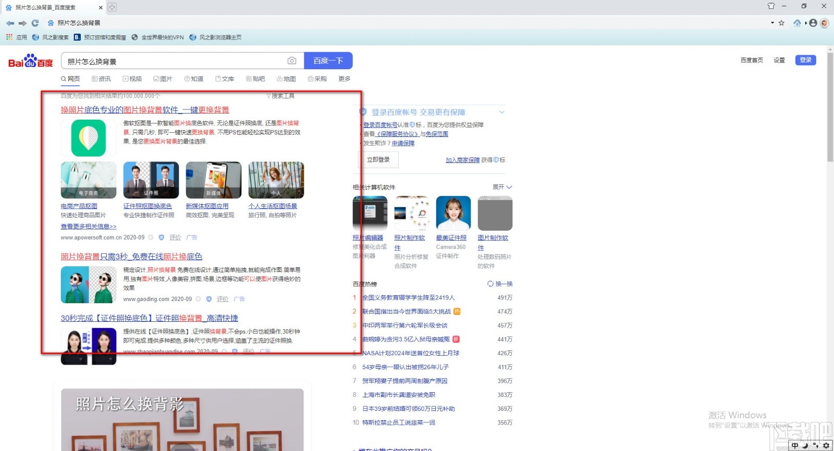Expand 相关计算机软件 with 展开
The height and width of the screenshot is (451, 834).
(502, 187)
